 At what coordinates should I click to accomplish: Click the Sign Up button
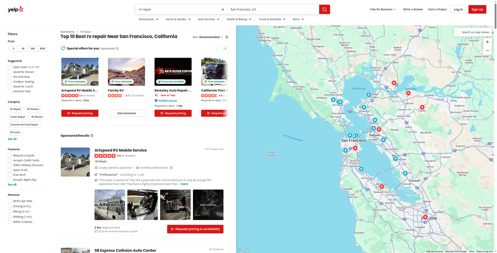(477, 9)
